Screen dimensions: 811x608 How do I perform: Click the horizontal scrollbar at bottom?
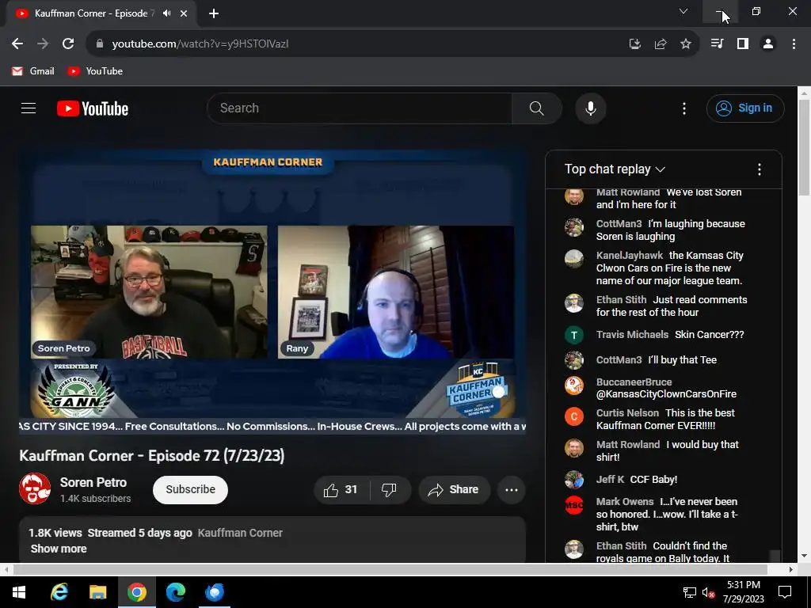(x=390, y=569)
